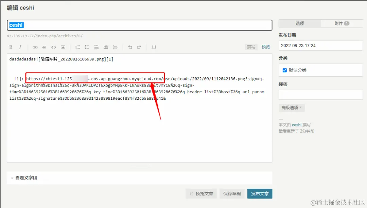Click the 43.139.19.27/index.php/archives/6/ permalink text

pos(45,36)
